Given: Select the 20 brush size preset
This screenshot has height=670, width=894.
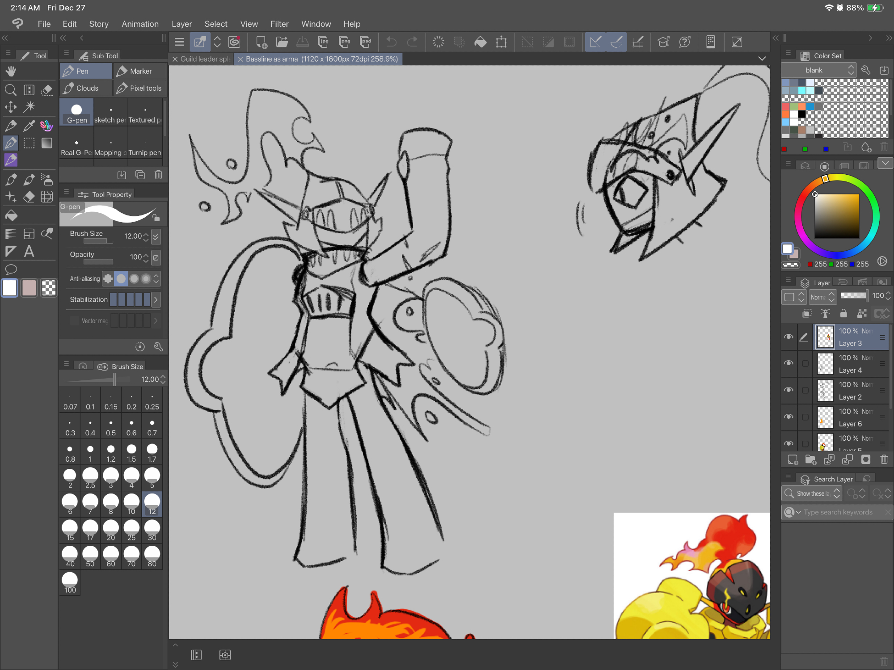Looking at the screenshot, I should click(110, 530).
